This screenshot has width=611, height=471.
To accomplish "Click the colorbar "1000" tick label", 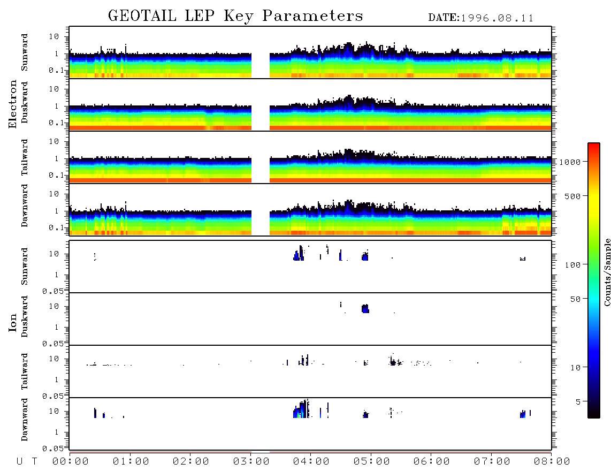I will click(x=570, y=162).
